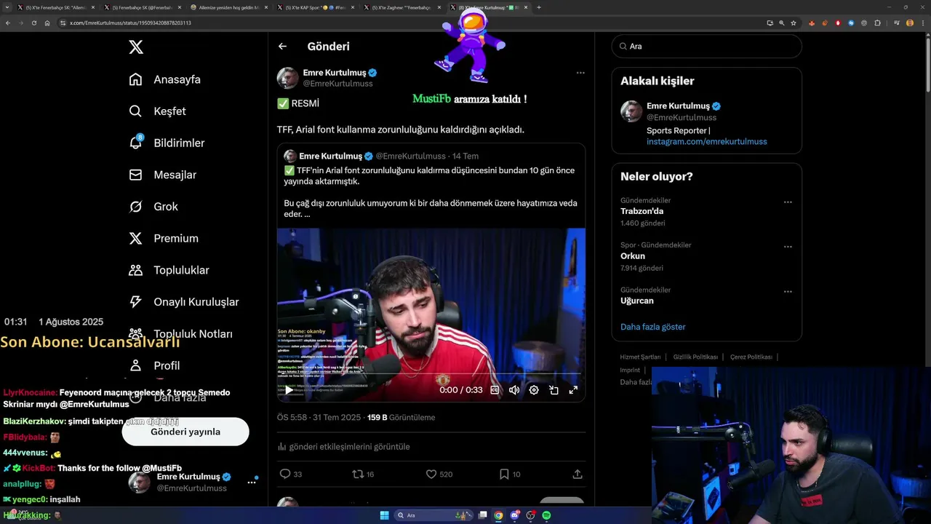Click the address bar URL
This screenshot has height=524, width=931.
click(130, 23)
